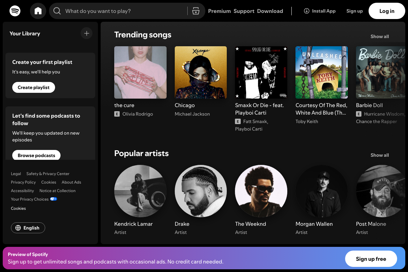408x272 pixels.
Task: Click Chance the Rapper artist link
Action: click(x=376, y=121)
